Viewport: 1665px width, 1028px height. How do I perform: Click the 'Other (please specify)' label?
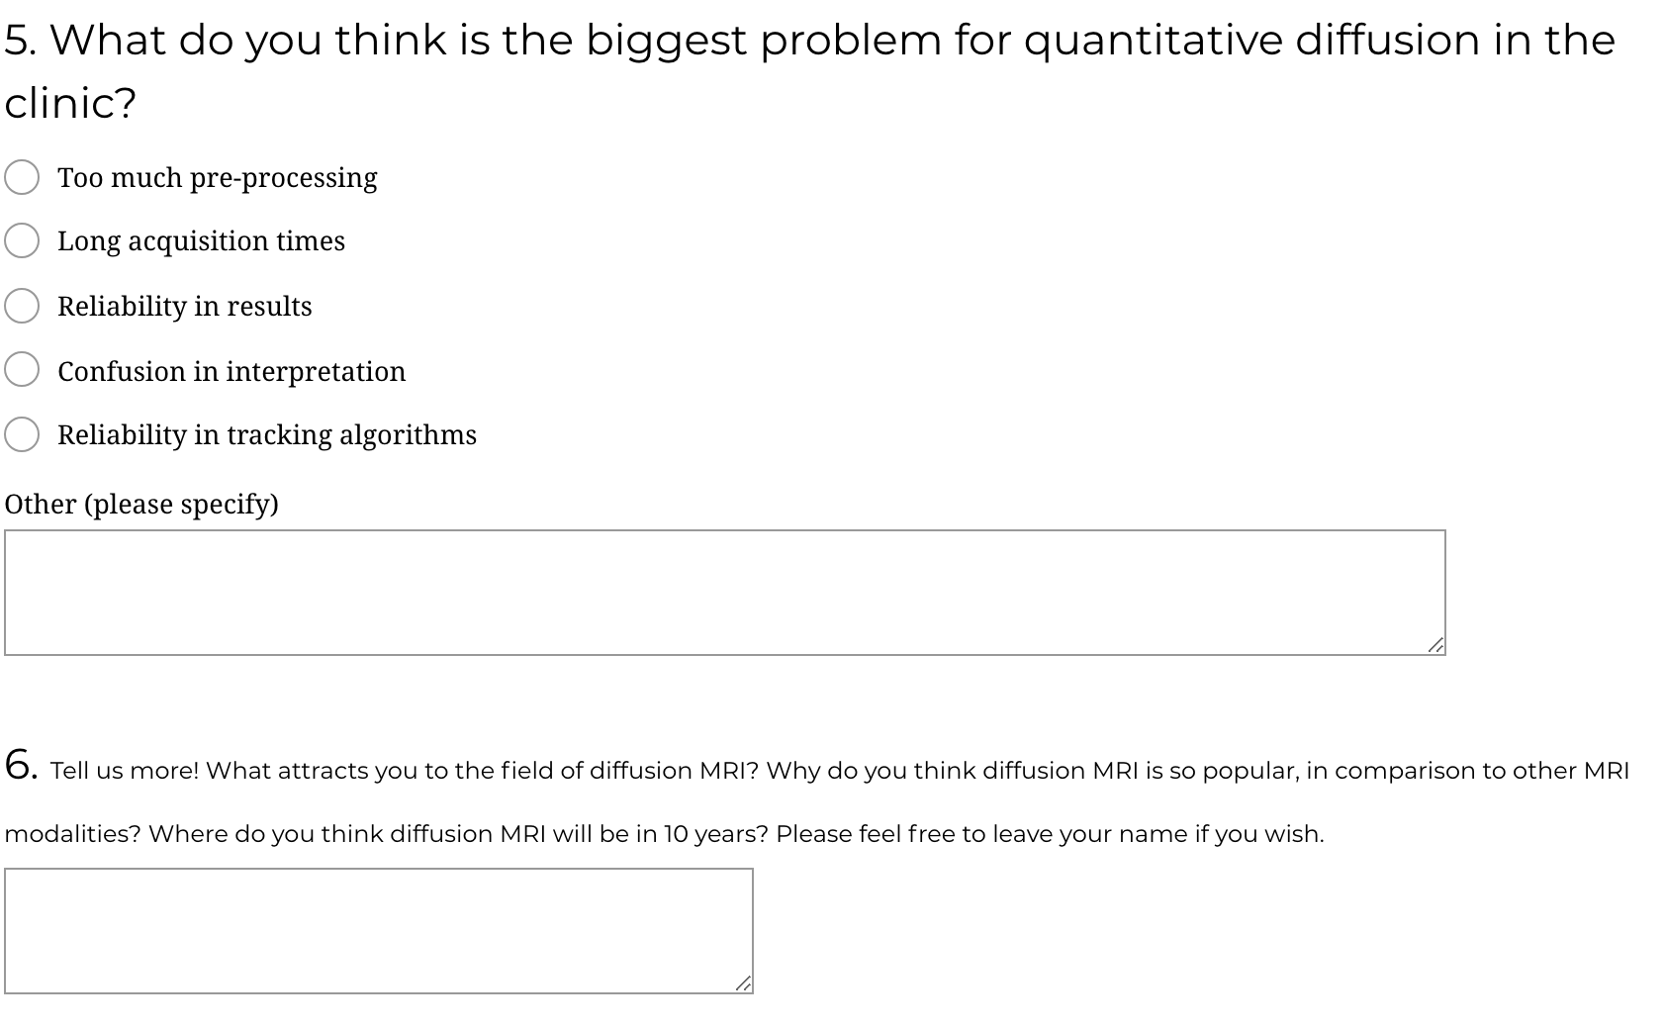pyautogui.click(x=141, y=505)
